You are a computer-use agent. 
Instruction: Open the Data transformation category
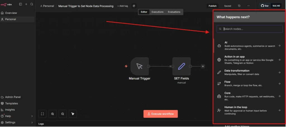point(249,72)
